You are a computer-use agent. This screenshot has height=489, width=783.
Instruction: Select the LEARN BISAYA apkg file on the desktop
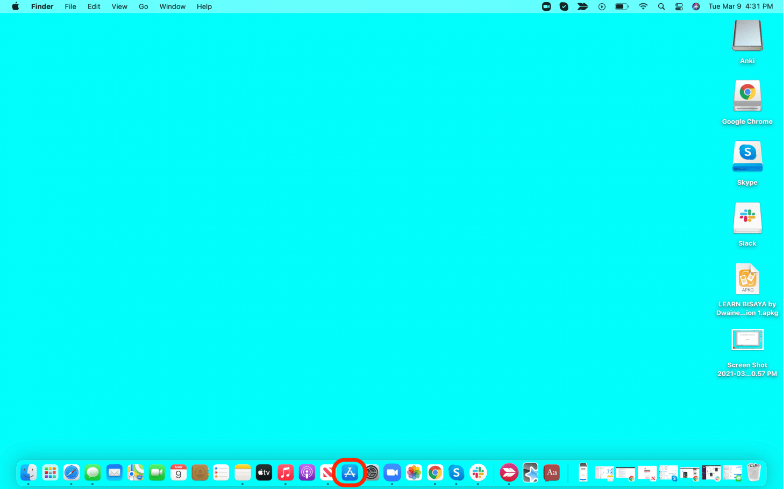747,279
